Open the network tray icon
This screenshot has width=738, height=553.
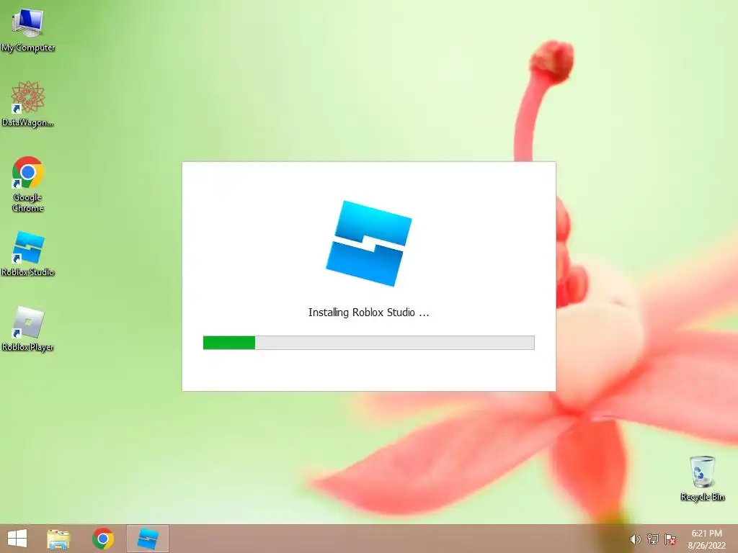click(x=653, y=539)
